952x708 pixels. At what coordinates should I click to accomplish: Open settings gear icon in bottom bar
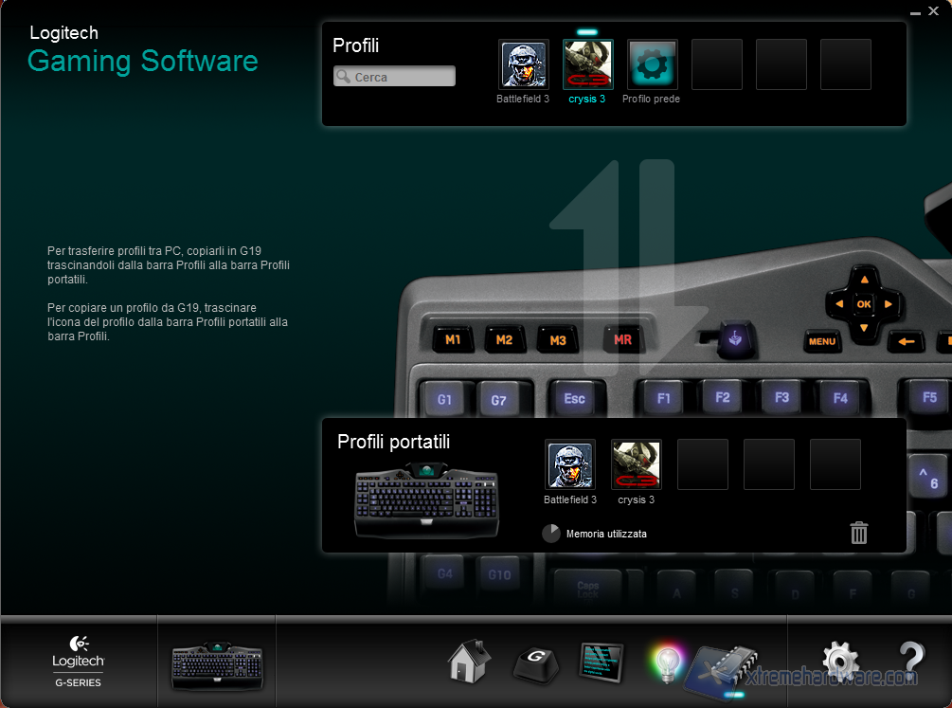click(x=839, y=662)
